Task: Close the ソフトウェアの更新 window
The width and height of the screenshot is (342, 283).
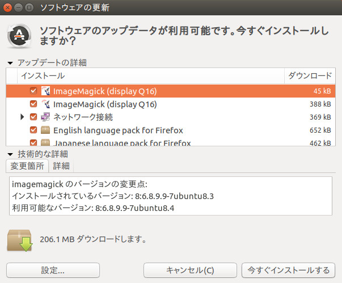Action: [x=7, y=7]
